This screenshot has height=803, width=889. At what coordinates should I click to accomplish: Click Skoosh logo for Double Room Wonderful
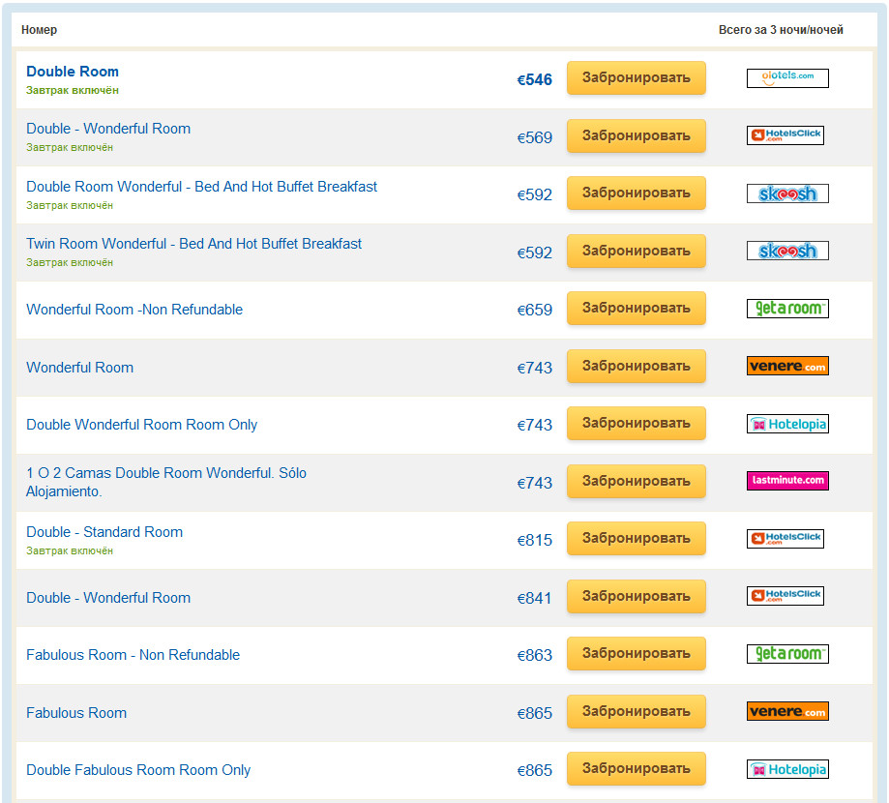[x=787, y=193]
